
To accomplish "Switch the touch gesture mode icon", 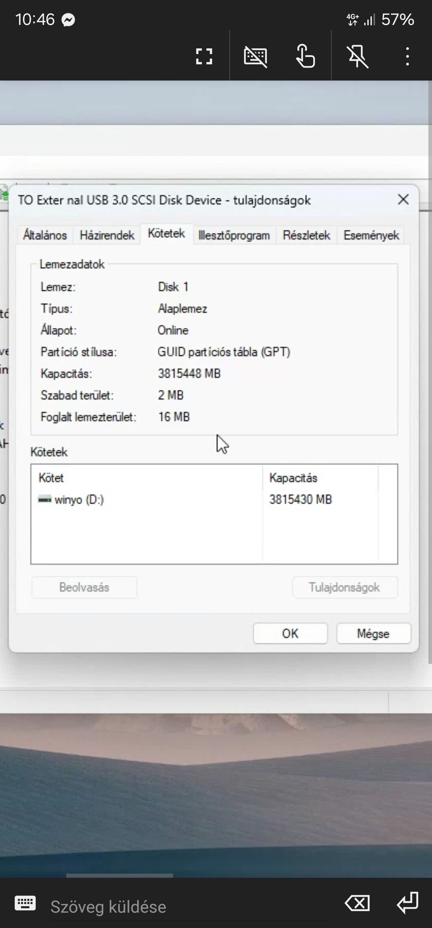I will pyautogui.click(x=305, y=56).
